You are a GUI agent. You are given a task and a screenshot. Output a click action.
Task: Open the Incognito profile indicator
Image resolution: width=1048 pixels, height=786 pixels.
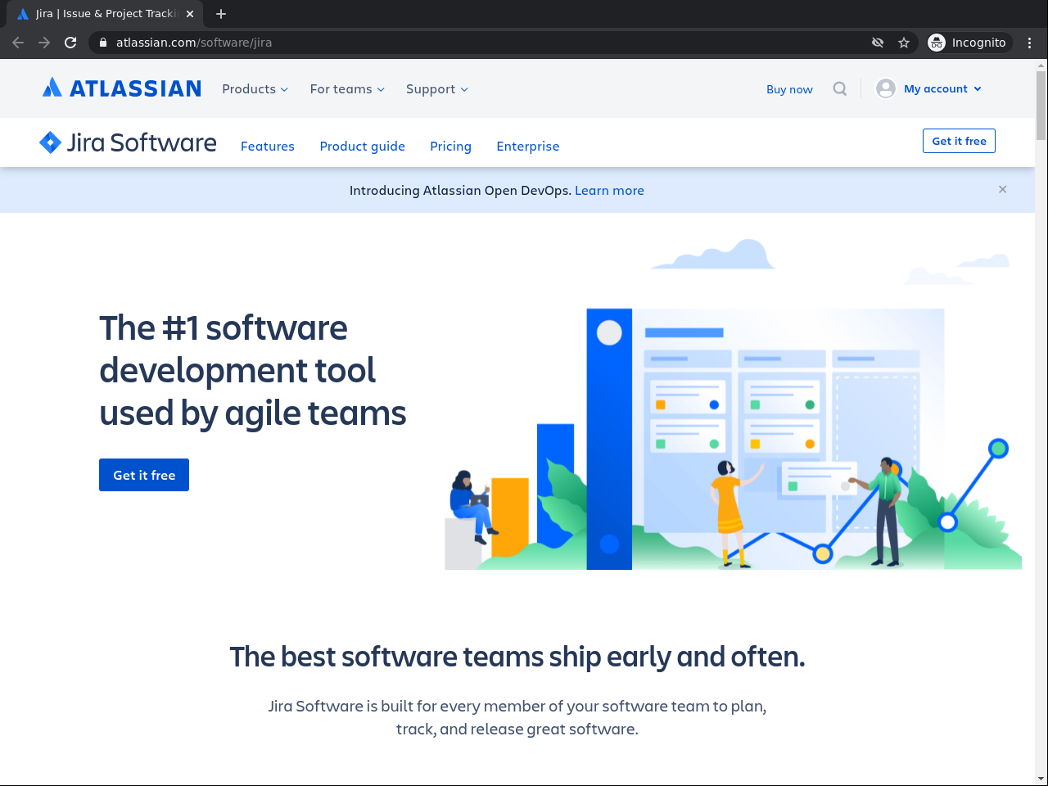point(969,43)
